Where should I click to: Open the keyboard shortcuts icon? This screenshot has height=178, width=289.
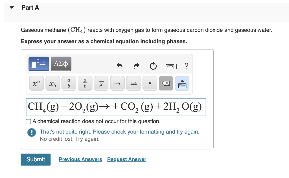click(x=171, y=67)
